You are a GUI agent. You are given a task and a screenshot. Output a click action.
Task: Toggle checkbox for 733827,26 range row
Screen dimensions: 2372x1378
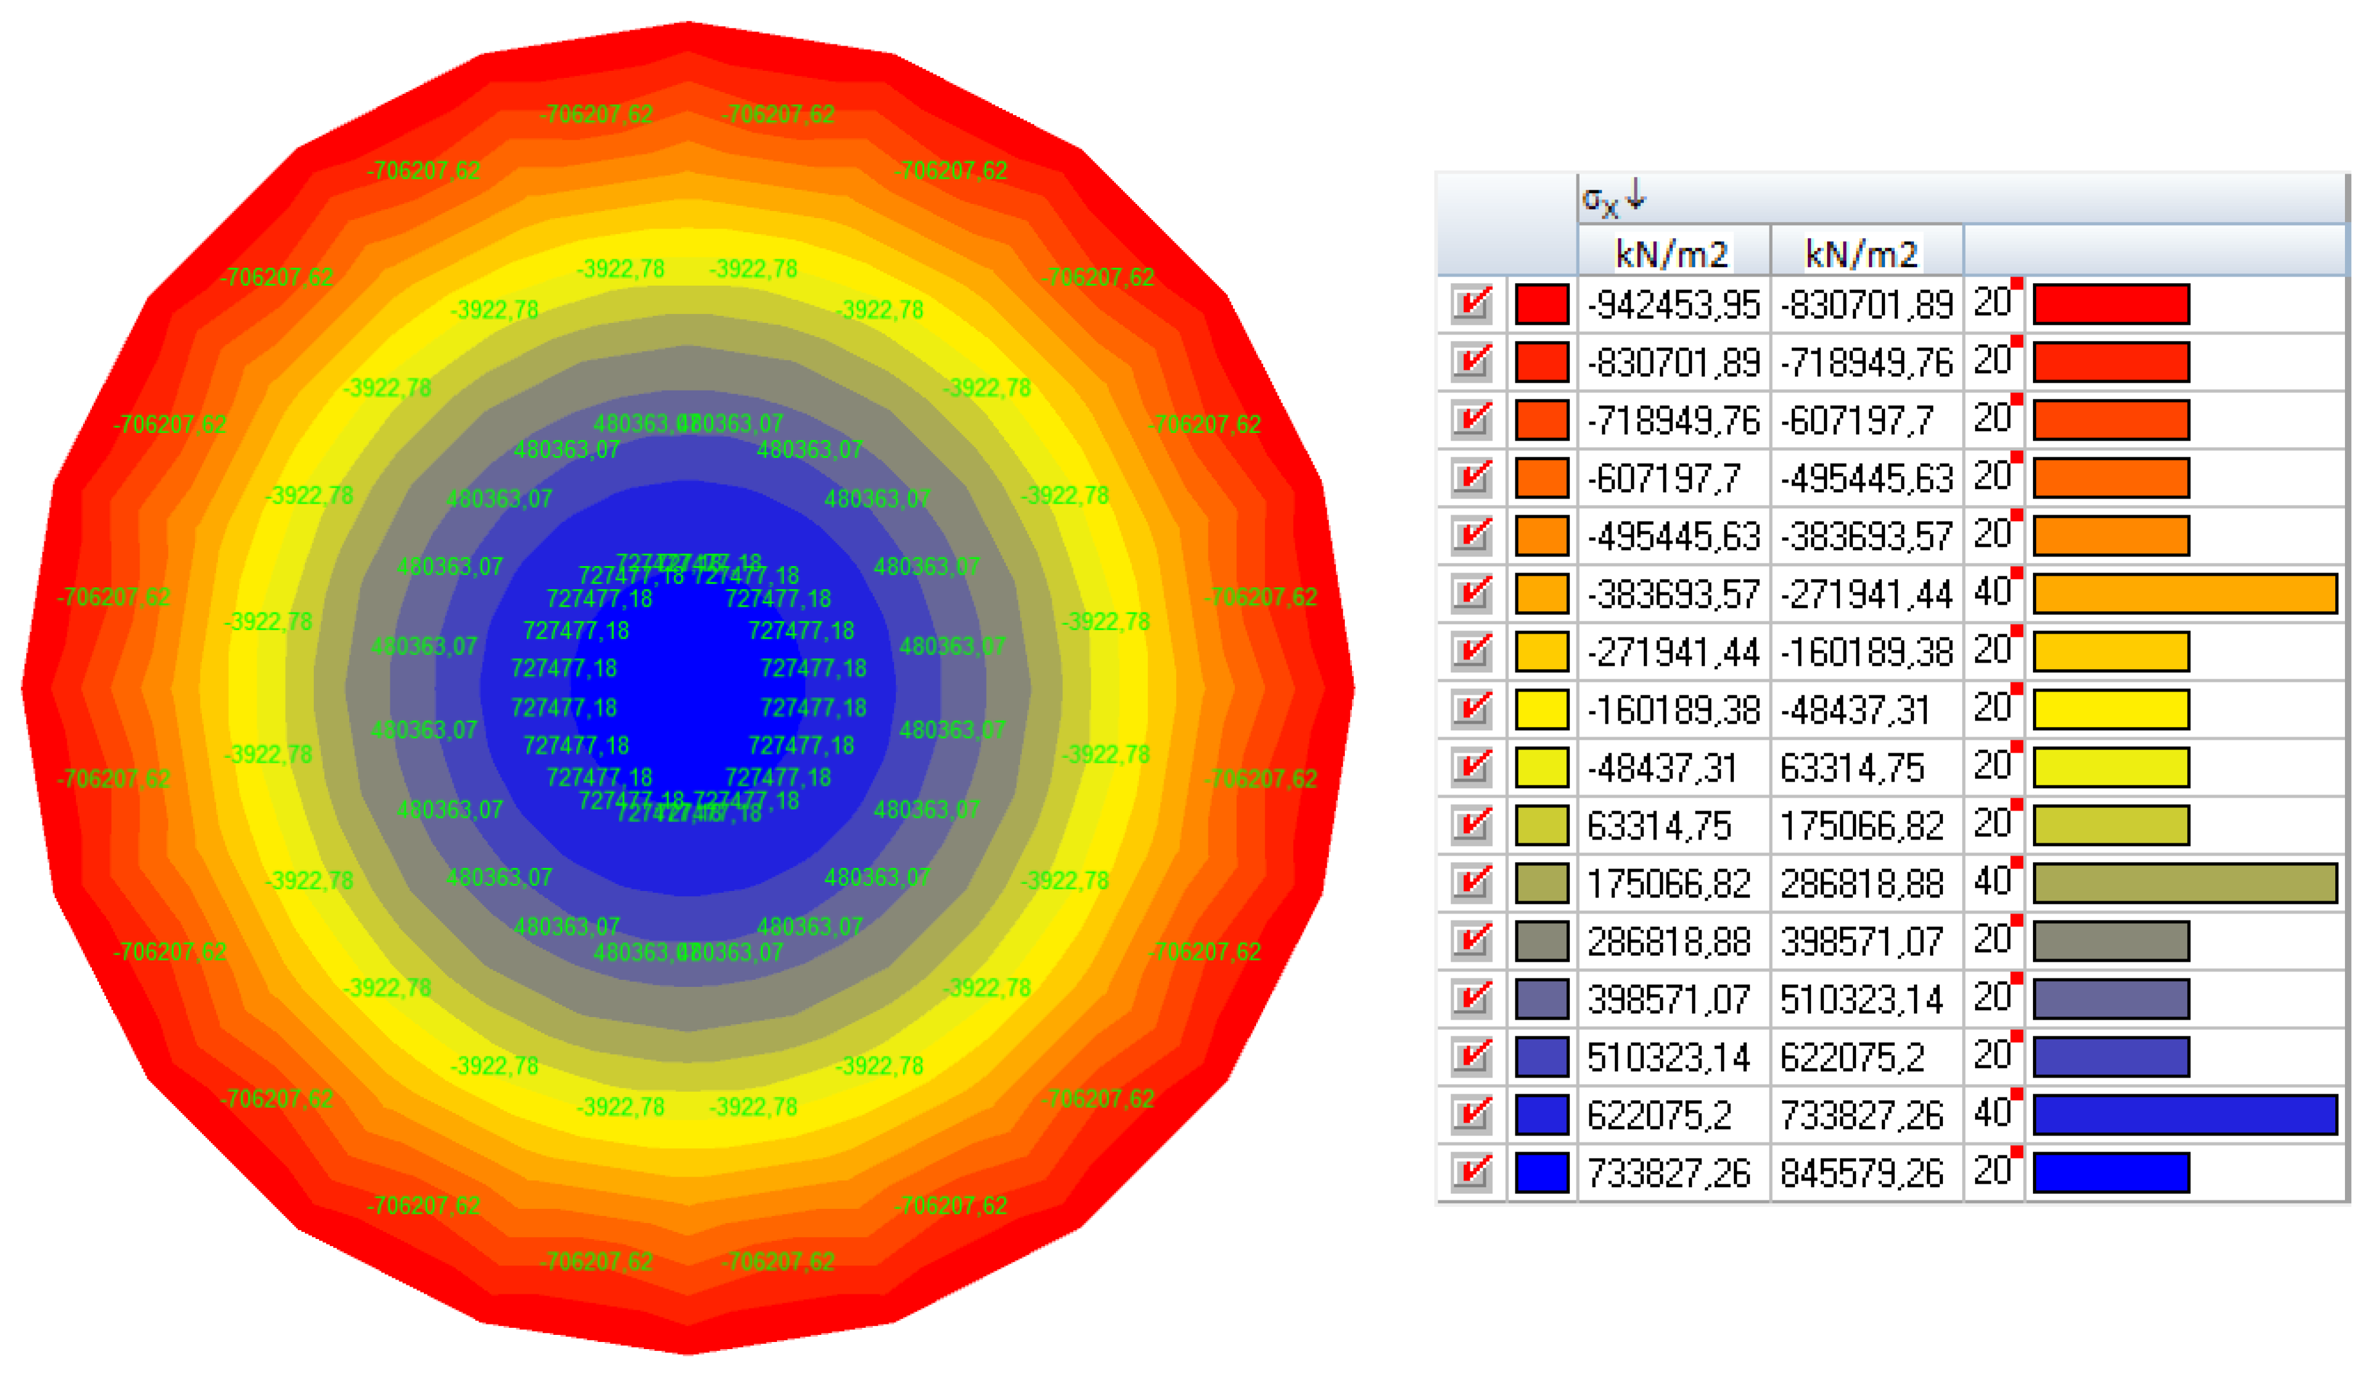click(1471, 1172)
